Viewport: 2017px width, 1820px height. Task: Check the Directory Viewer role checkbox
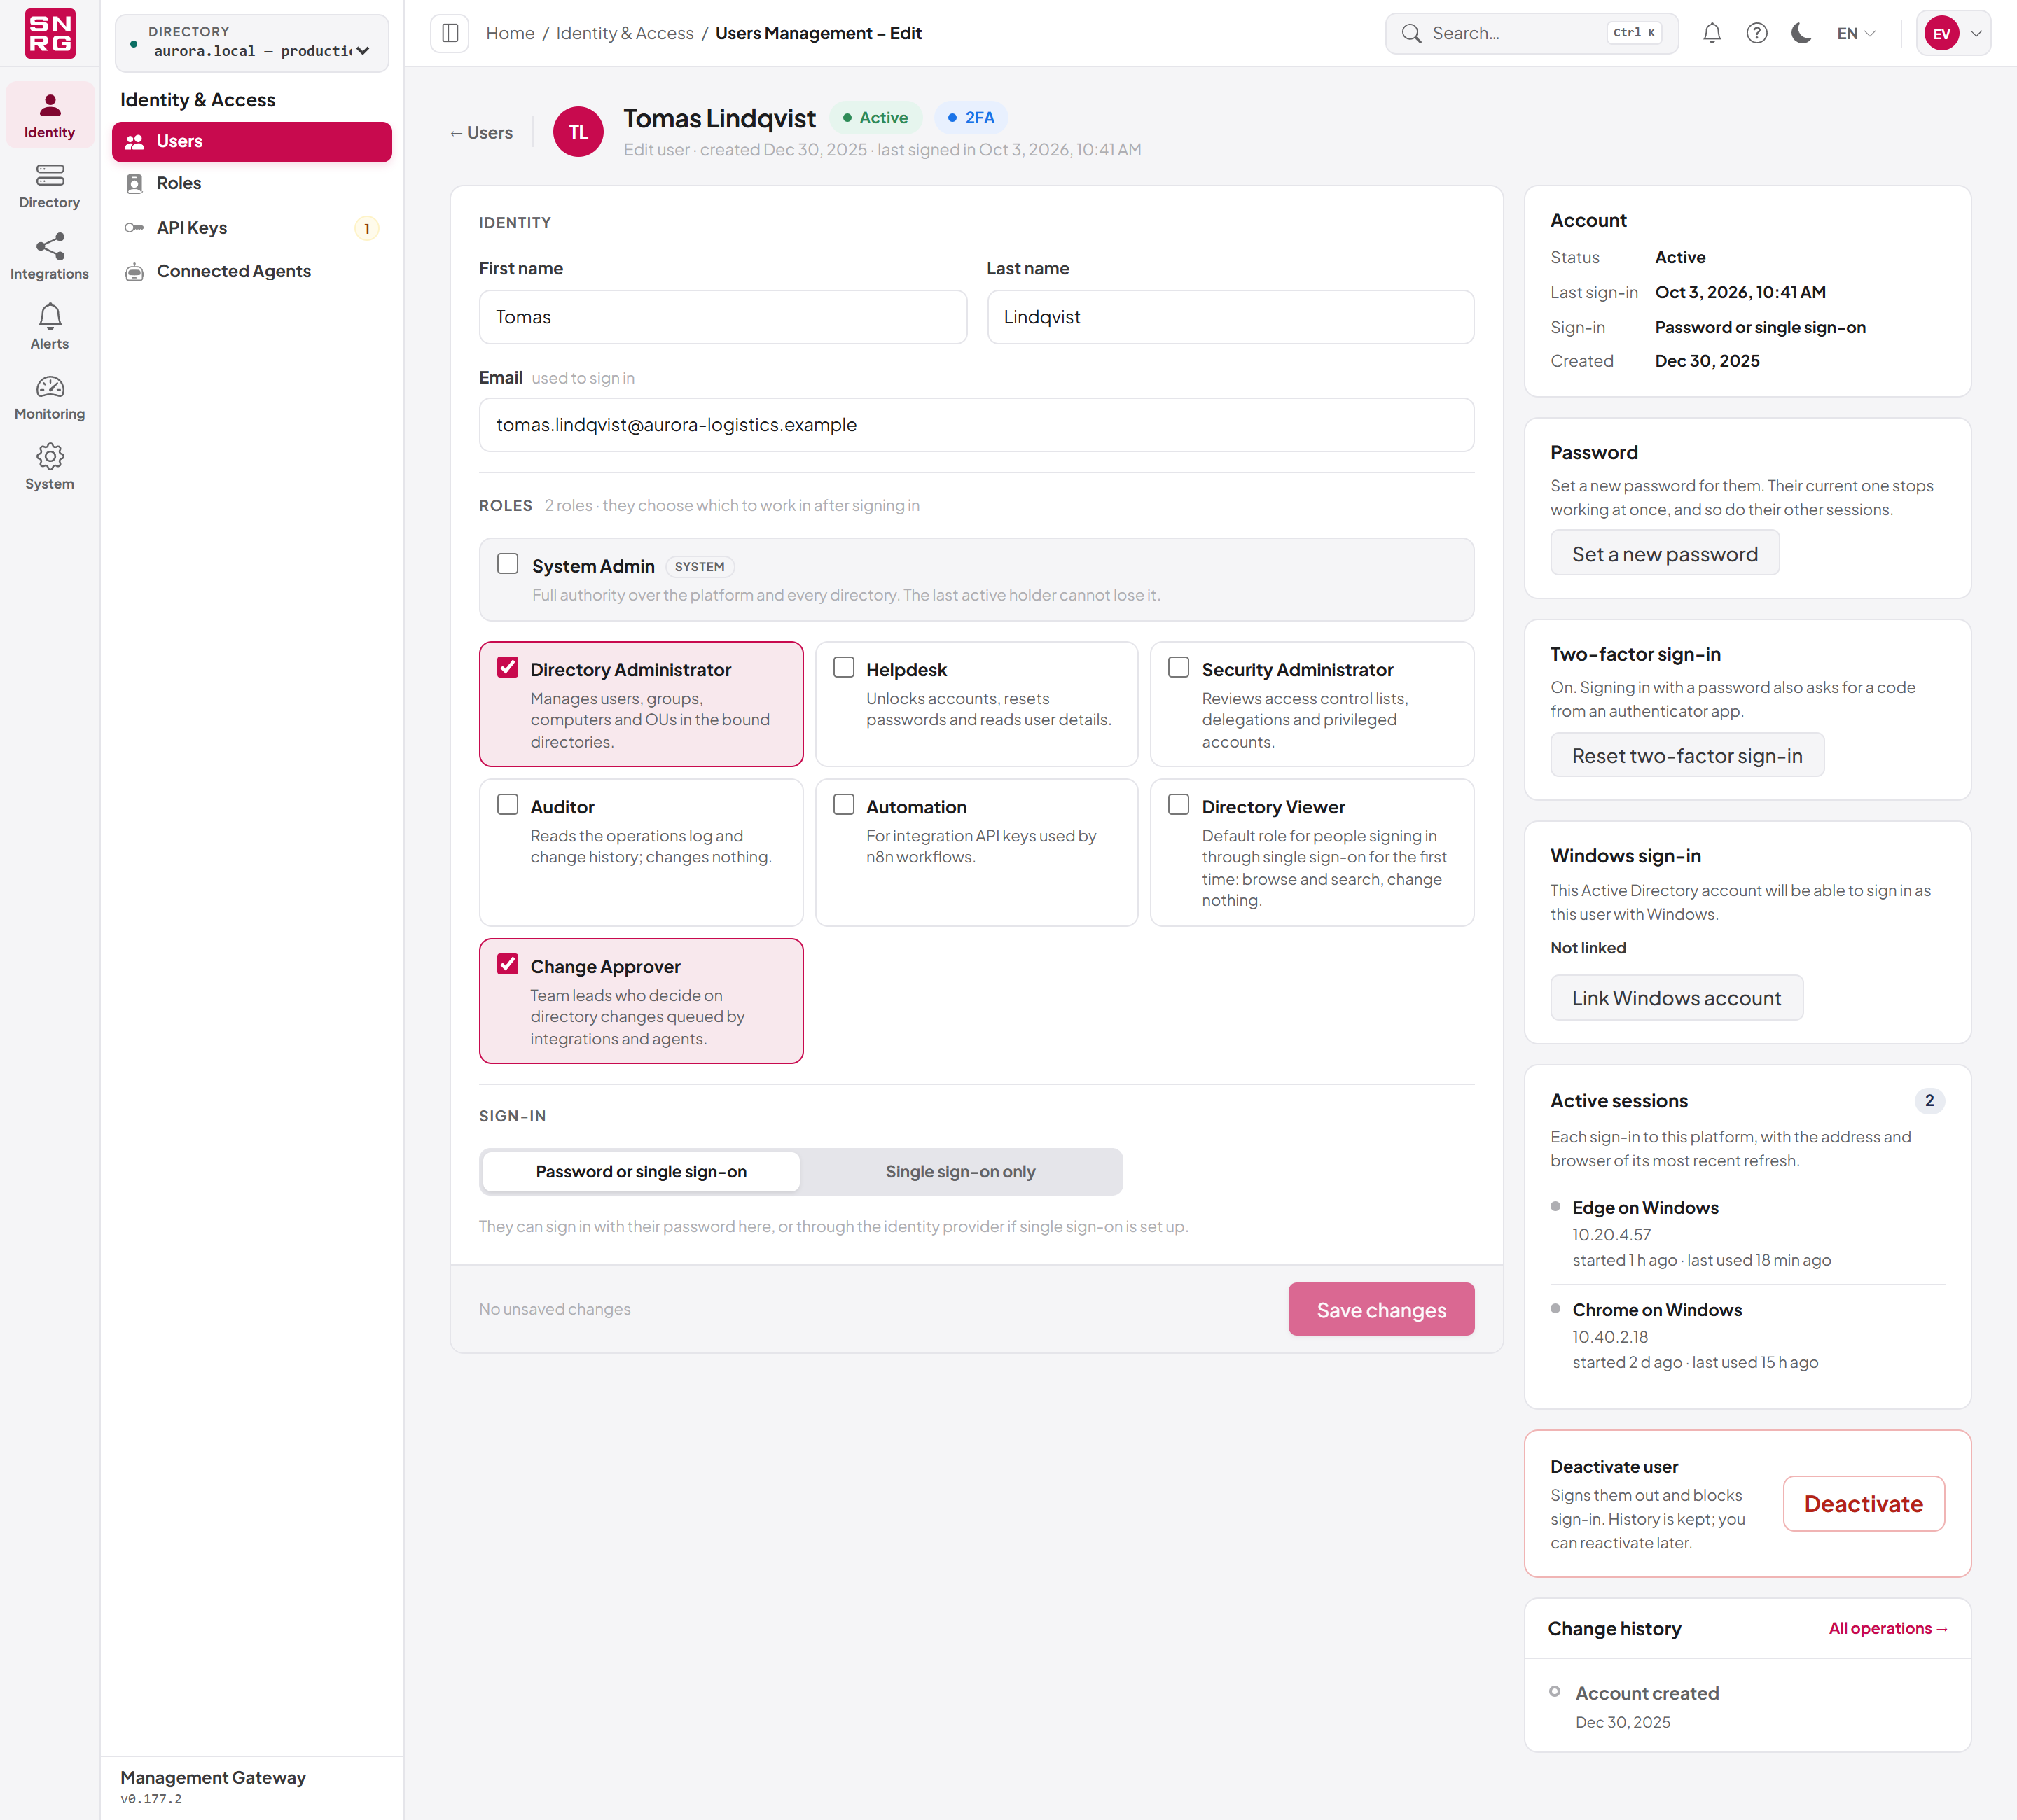(x=1179, y=805)
